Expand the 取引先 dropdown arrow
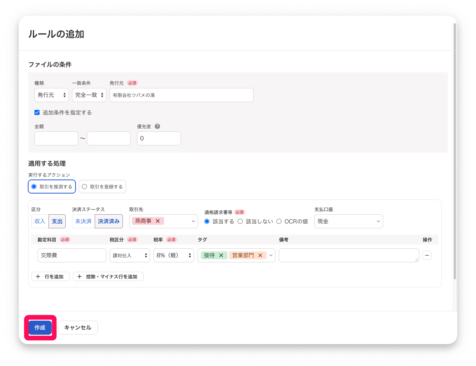476x366 pixels. [x=193, y=221]
